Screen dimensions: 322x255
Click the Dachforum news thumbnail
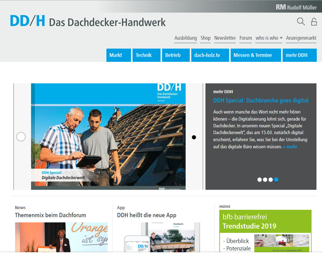click(x=61, y=237)
